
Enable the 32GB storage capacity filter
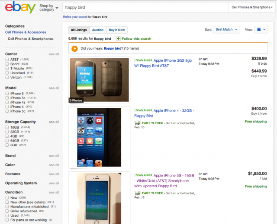click(7, 132)
